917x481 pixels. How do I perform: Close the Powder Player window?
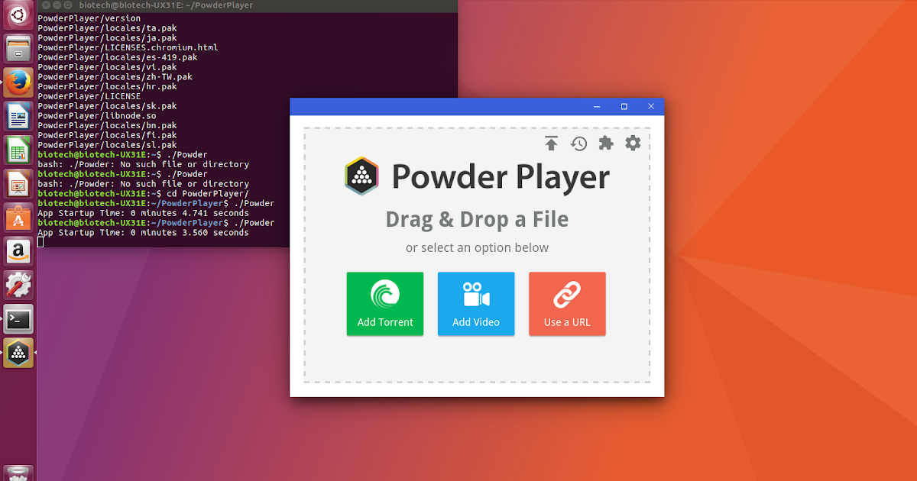click(651, 106)
